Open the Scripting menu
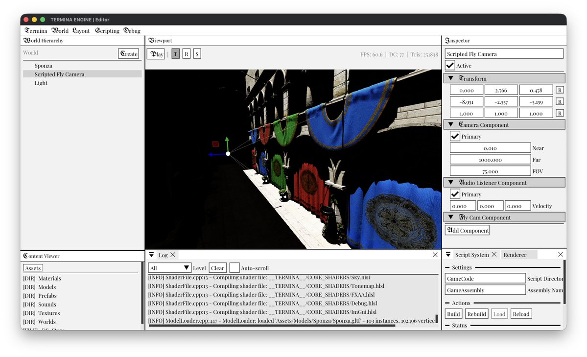 (107, 31)
